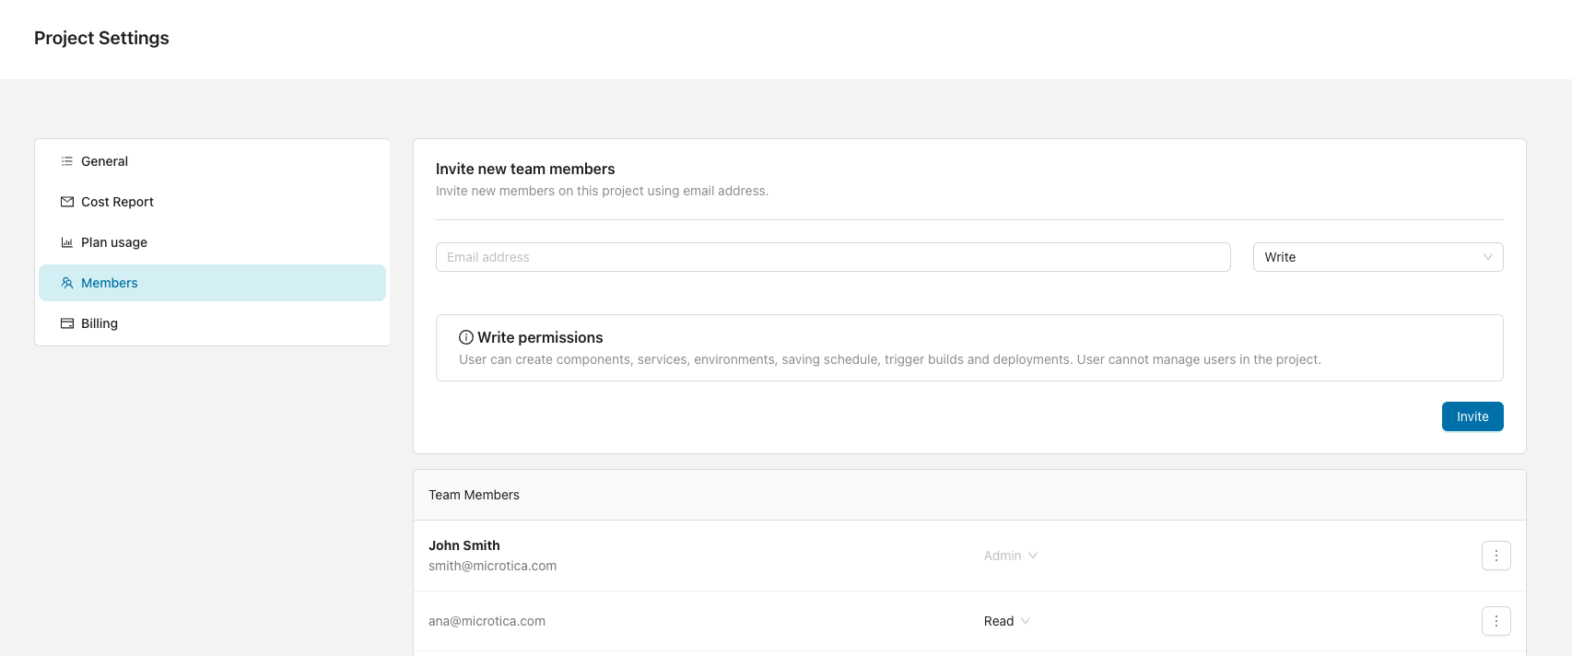This screenshot has width=1572, height=656.
Task: Focus the Email address input field
Action: point(833,257)
